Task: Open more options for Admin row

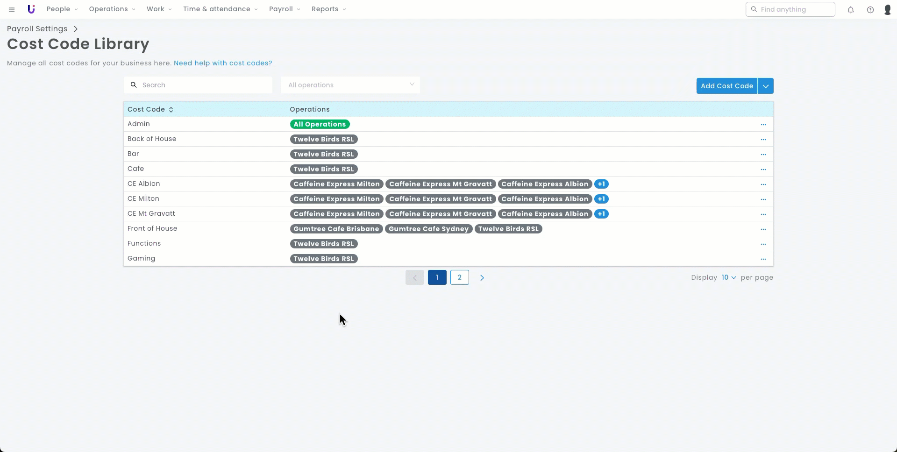Action: click(763, 125)
